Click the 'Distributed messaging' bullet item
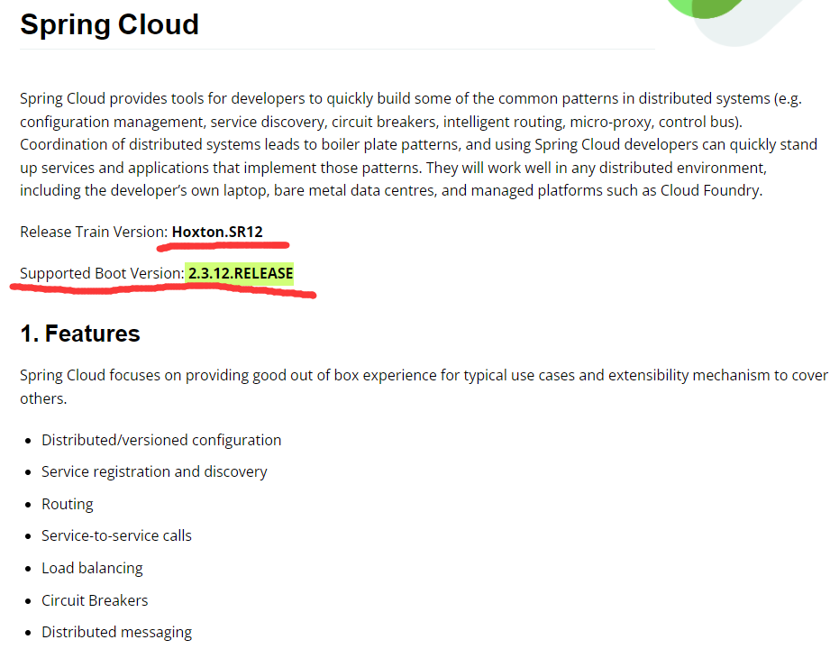The image size is (839, 649). (x=116, y=633)
